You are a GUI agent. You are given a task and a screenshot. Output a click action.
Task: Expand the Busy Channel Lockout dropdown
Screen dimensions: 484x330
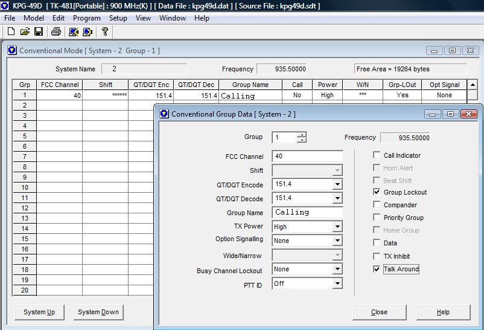coord(337,269)
